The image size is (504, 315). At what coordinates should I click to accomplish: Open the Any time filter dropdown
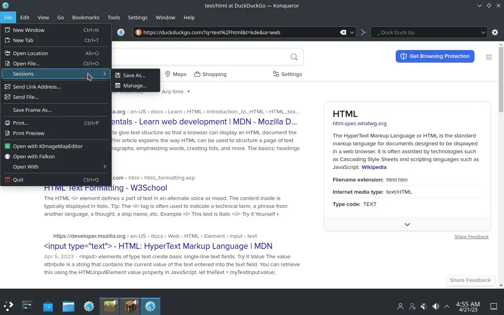click(176, 91)
